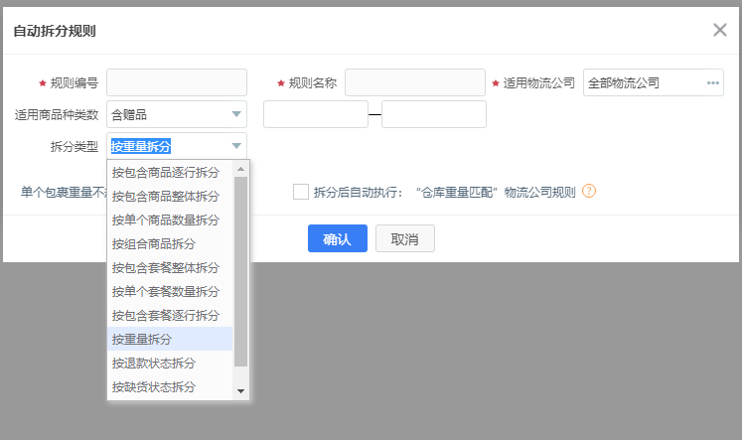Choose 按单个套餐数量拆分 option
742x440 pixels.
pos(170,291)
